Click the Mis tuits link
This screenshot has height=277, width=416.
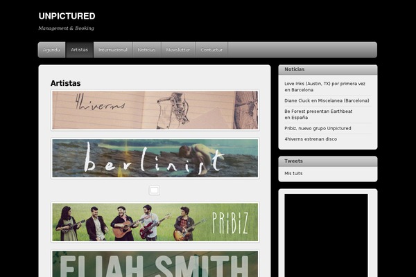point(293,173)
